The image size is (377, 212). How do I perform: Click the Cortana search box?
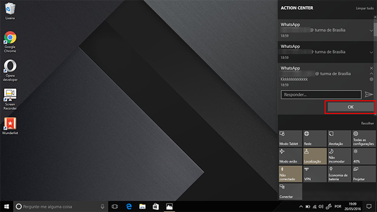[60, 207]
